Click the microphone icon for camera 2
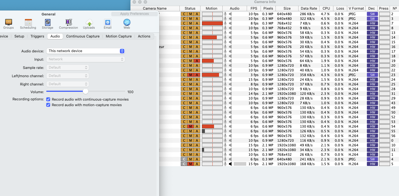 [x=225, y=14]
